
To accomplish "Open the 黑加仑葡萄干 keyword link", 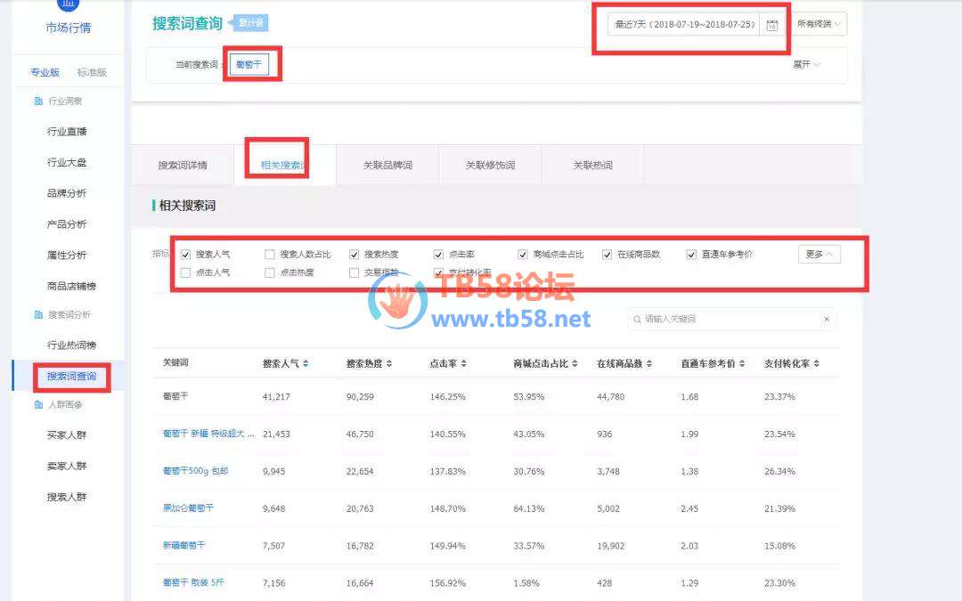I will [x=188, y=508].
